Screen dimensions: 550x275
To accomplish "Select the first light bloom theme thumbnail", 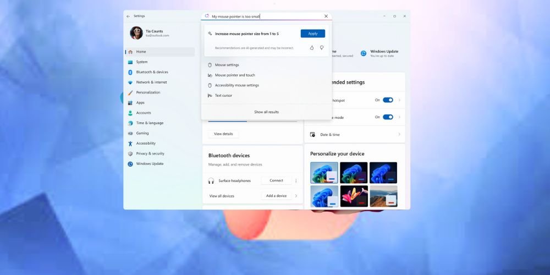I will click(x=324, y=173).
